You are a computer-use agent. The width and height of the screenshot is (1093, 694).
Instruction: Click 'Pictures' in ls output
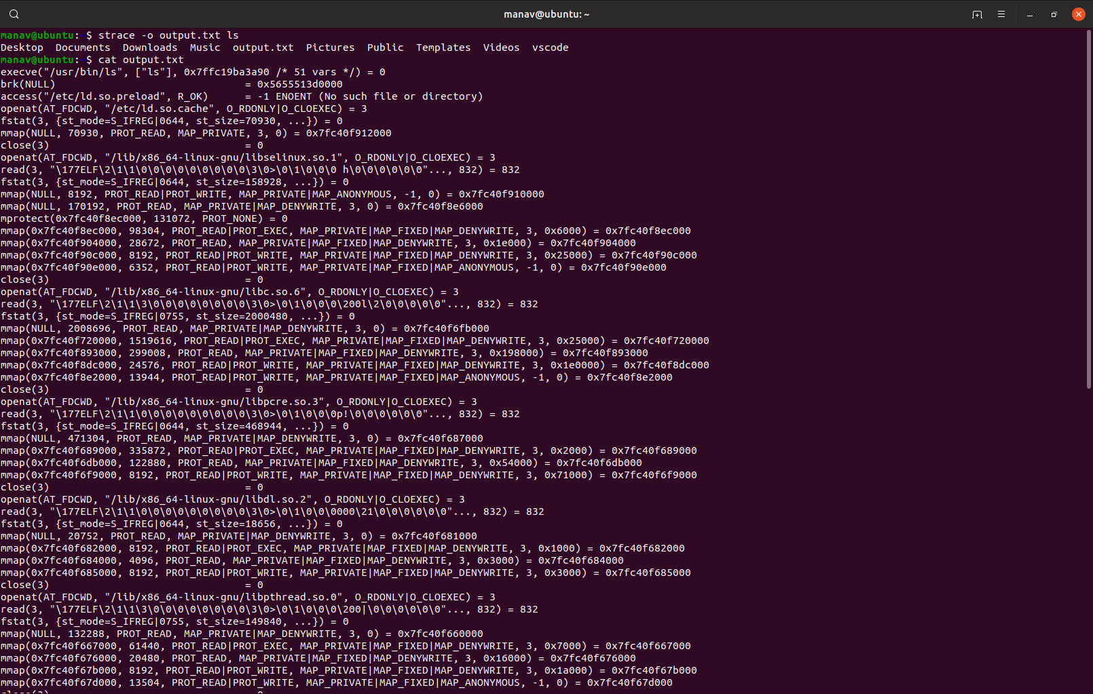pos(331,47)
